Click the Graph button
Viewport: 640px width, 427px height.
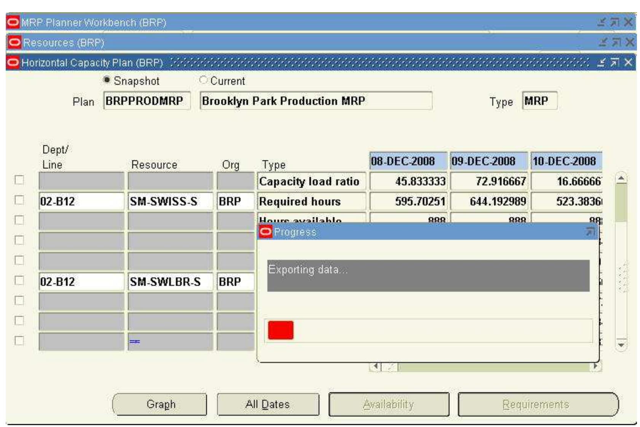coord(160,404)
